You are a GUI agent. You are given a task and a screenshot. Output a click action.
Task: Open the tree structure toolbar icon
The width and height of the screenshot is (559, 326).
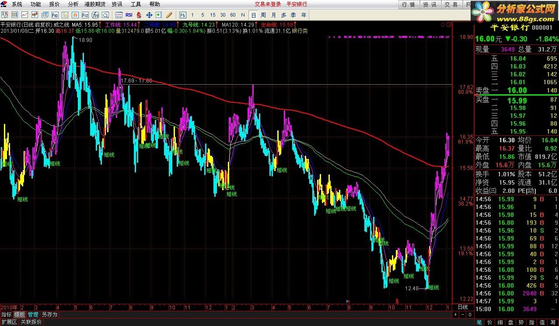click(65, 15)
